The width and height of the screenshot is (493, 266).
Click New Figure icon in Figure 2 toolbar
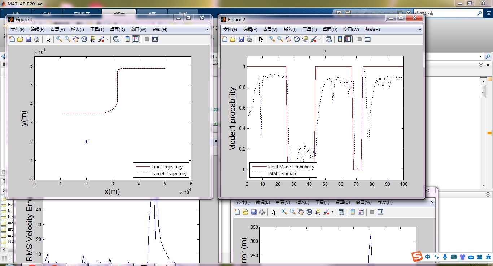pos(224,39)
